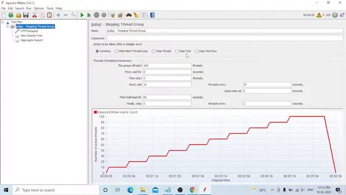Viewport: 346px width, 195px height.
Task: Open the Options menu
Action: tap(39, 9)
